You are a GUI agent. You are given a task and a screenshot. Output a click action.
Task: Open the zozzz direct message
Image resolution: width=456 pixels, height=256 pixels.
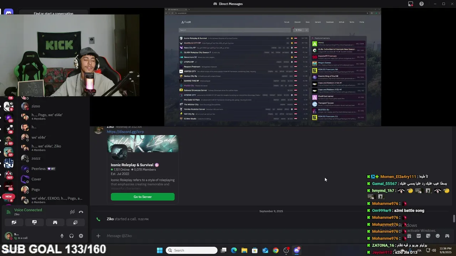[x=53, y=158]
